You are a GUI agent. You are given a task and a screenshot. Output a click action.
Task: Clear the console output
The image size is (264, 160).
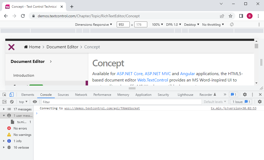[x=12, y=102]
